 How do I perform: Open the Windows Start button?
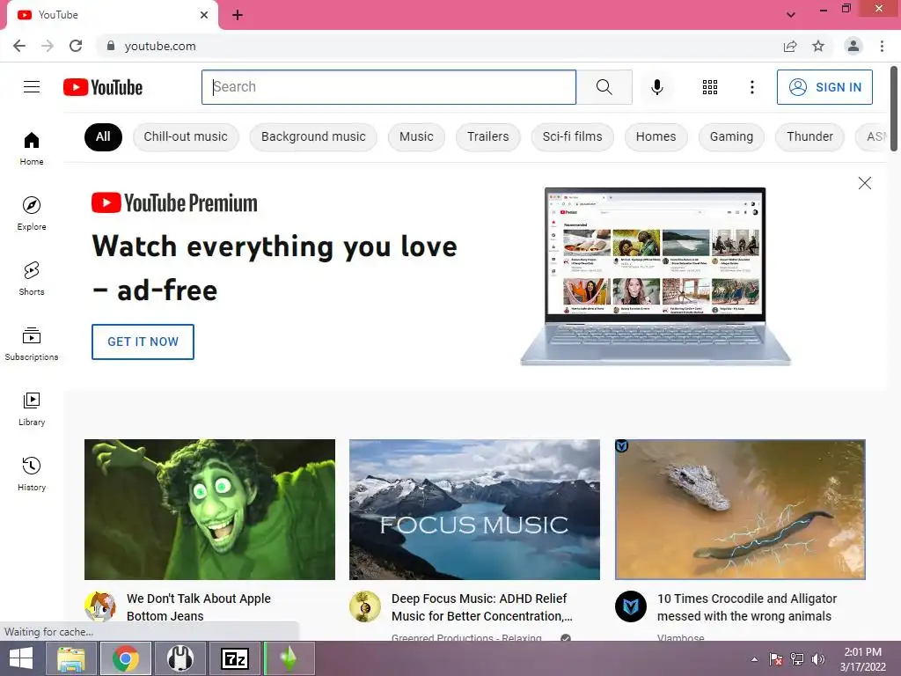(x=21, y=658)
